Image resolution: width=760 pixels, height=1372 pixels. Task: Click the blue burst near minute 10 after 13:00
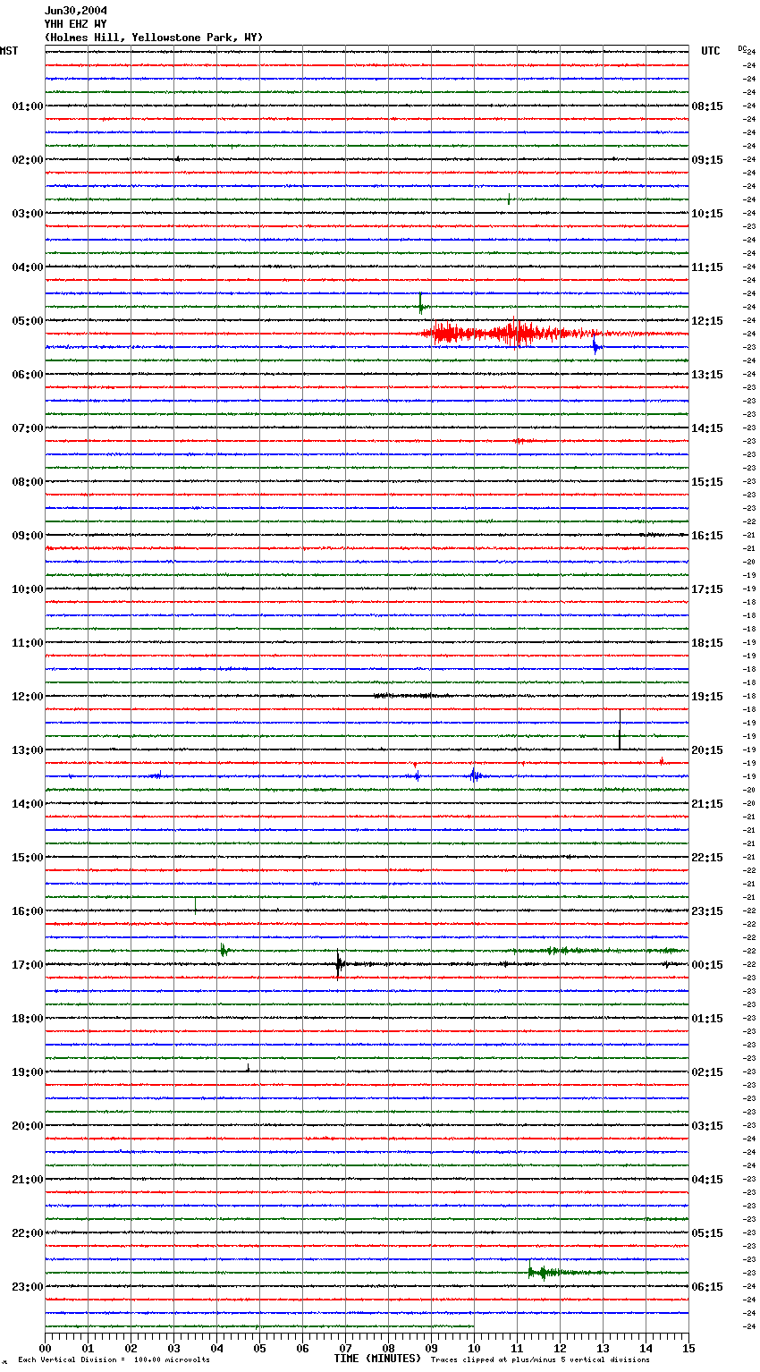click(x=474, y=775)
